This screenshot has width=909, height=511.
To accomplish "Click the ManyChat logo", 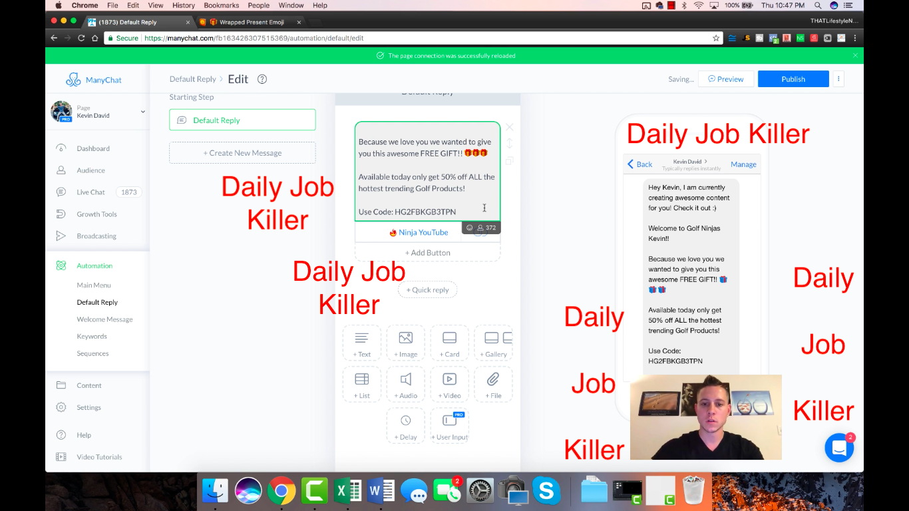I will coord(94,80).
